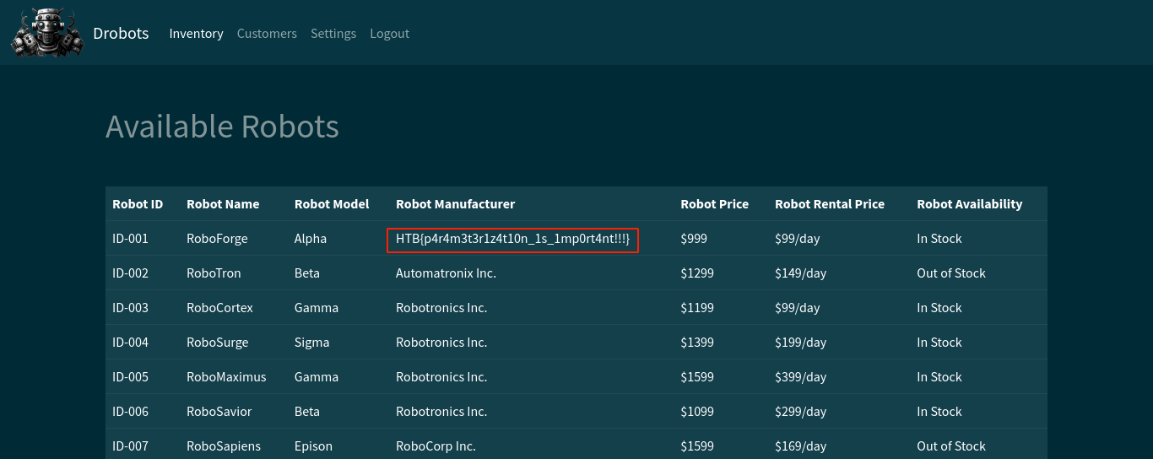
Task: Select the RoboTron row name
Action: tap(214, 273)
